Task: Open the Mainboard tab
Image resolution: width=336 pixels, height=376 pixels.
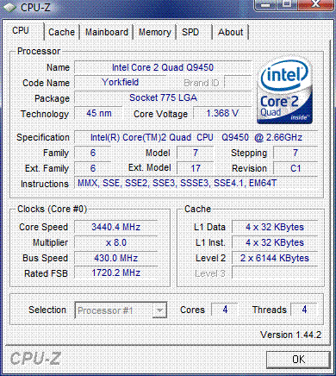Action: [x=107, y=32]
